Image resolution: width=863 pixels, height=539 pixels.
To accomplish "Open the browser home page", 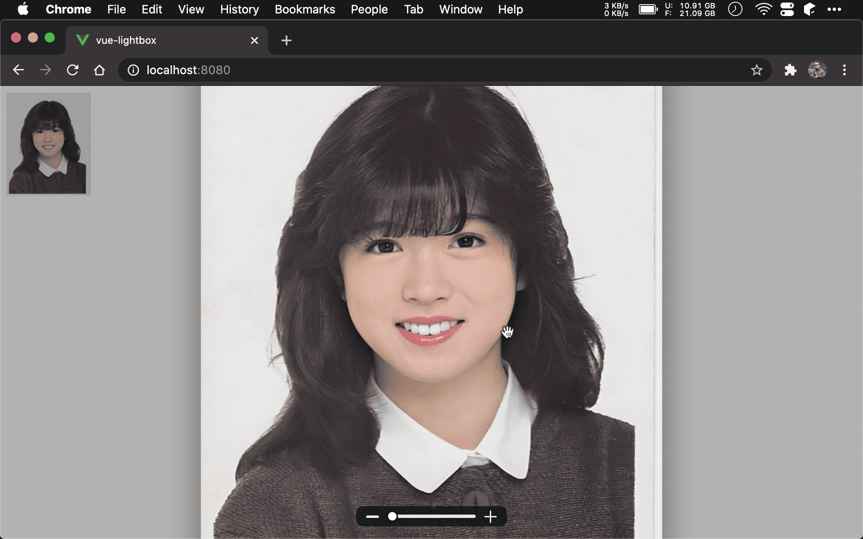I will [x=99, y=70].
